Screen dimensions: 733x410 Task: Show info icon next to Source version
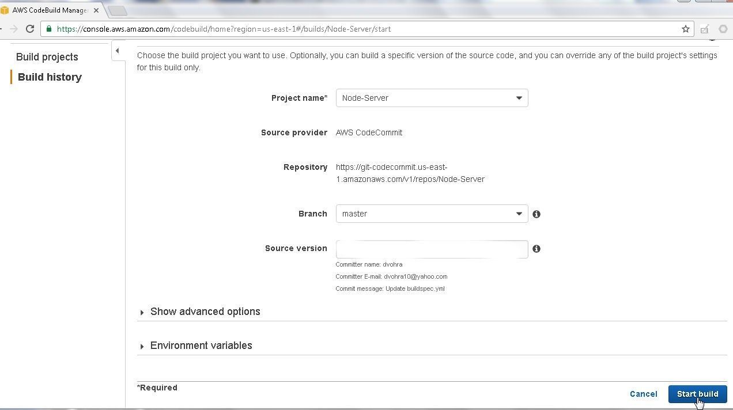point(536,249)
